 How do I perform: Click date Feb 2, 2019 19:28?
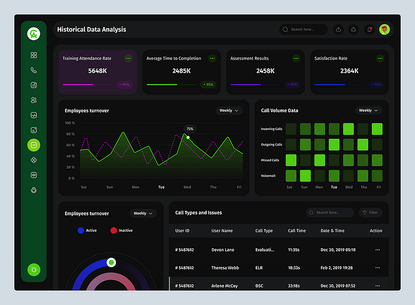point(337,268)
